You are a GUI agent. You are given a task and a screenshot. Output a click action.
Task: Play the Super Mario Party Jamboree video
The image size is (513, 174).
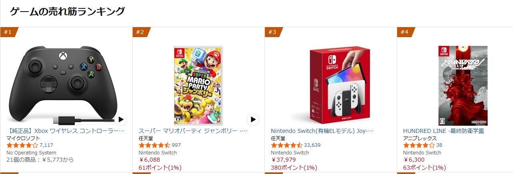pyautogui.click(x=253, y=119)
